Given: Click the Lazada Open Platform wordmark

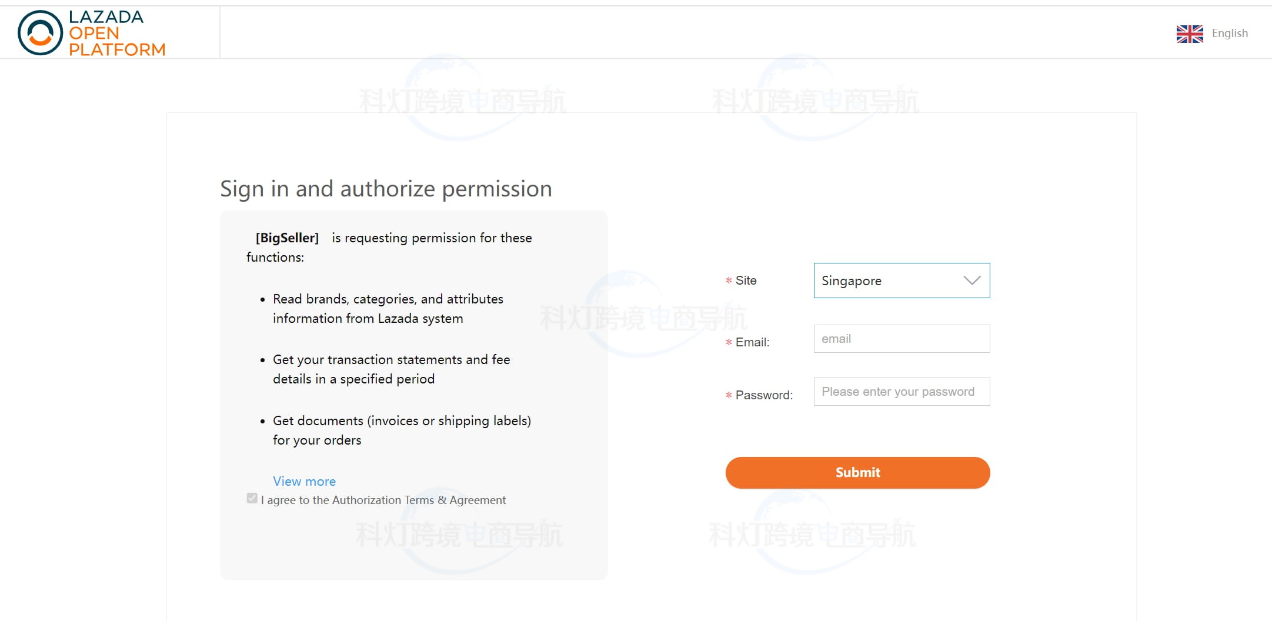Looking at the screenshot, I should (116, 34).
